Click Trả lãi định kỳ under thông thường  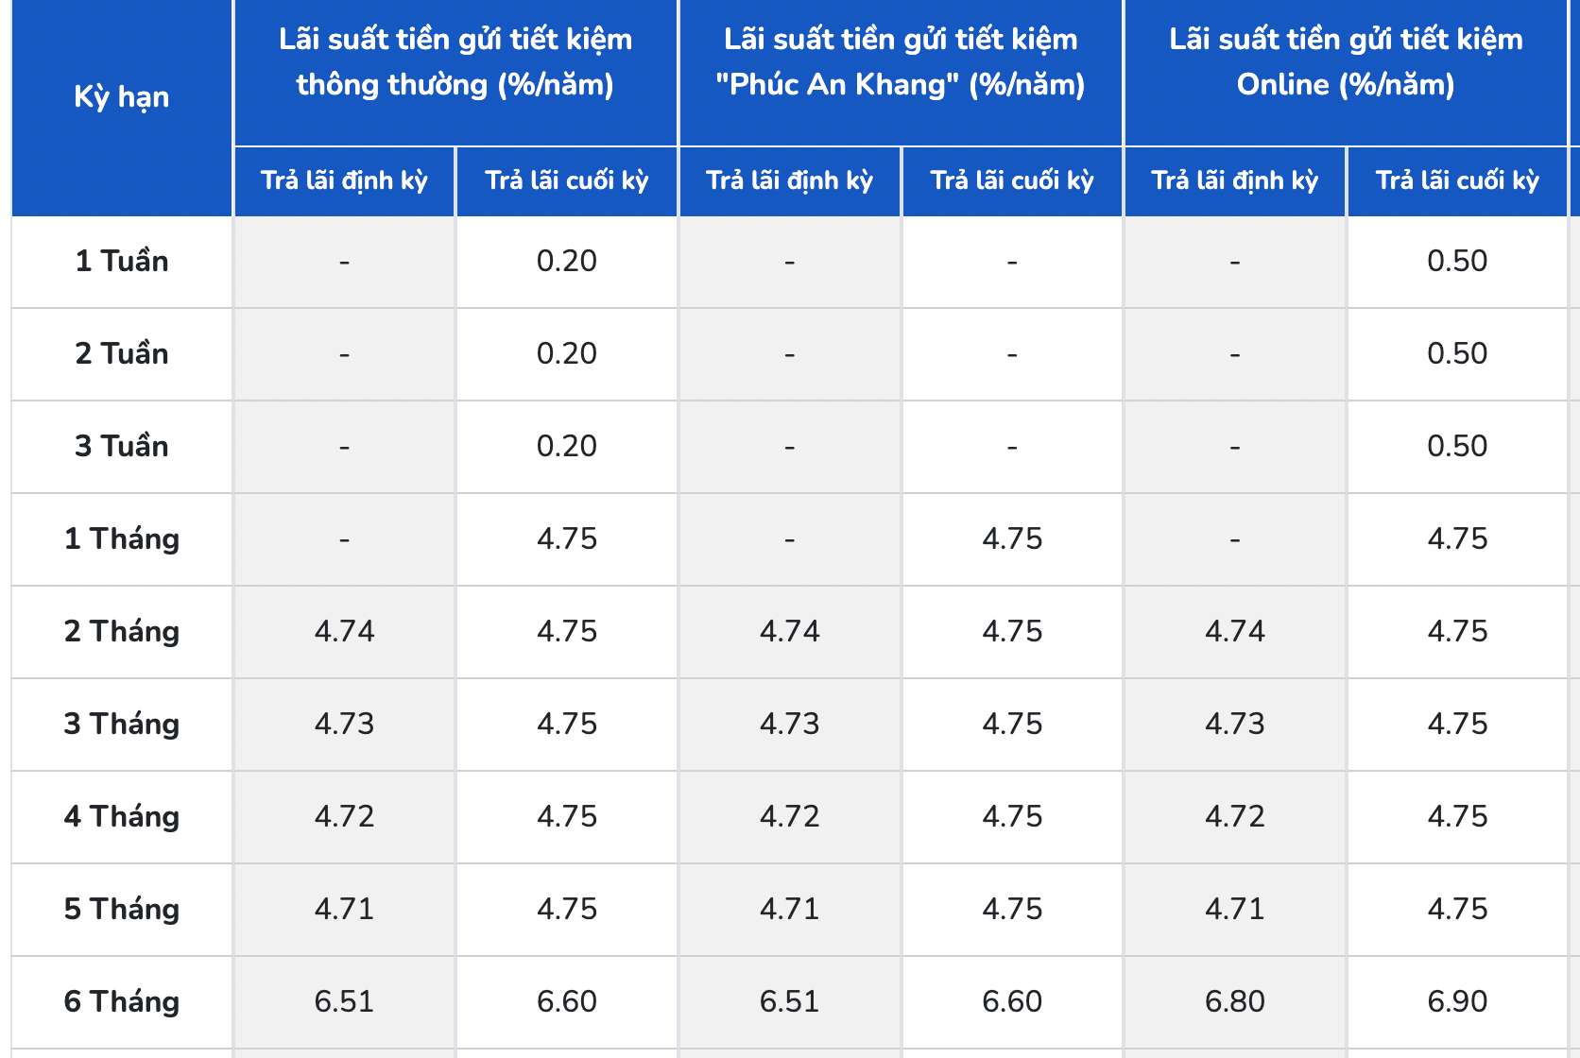click(344, 180)
